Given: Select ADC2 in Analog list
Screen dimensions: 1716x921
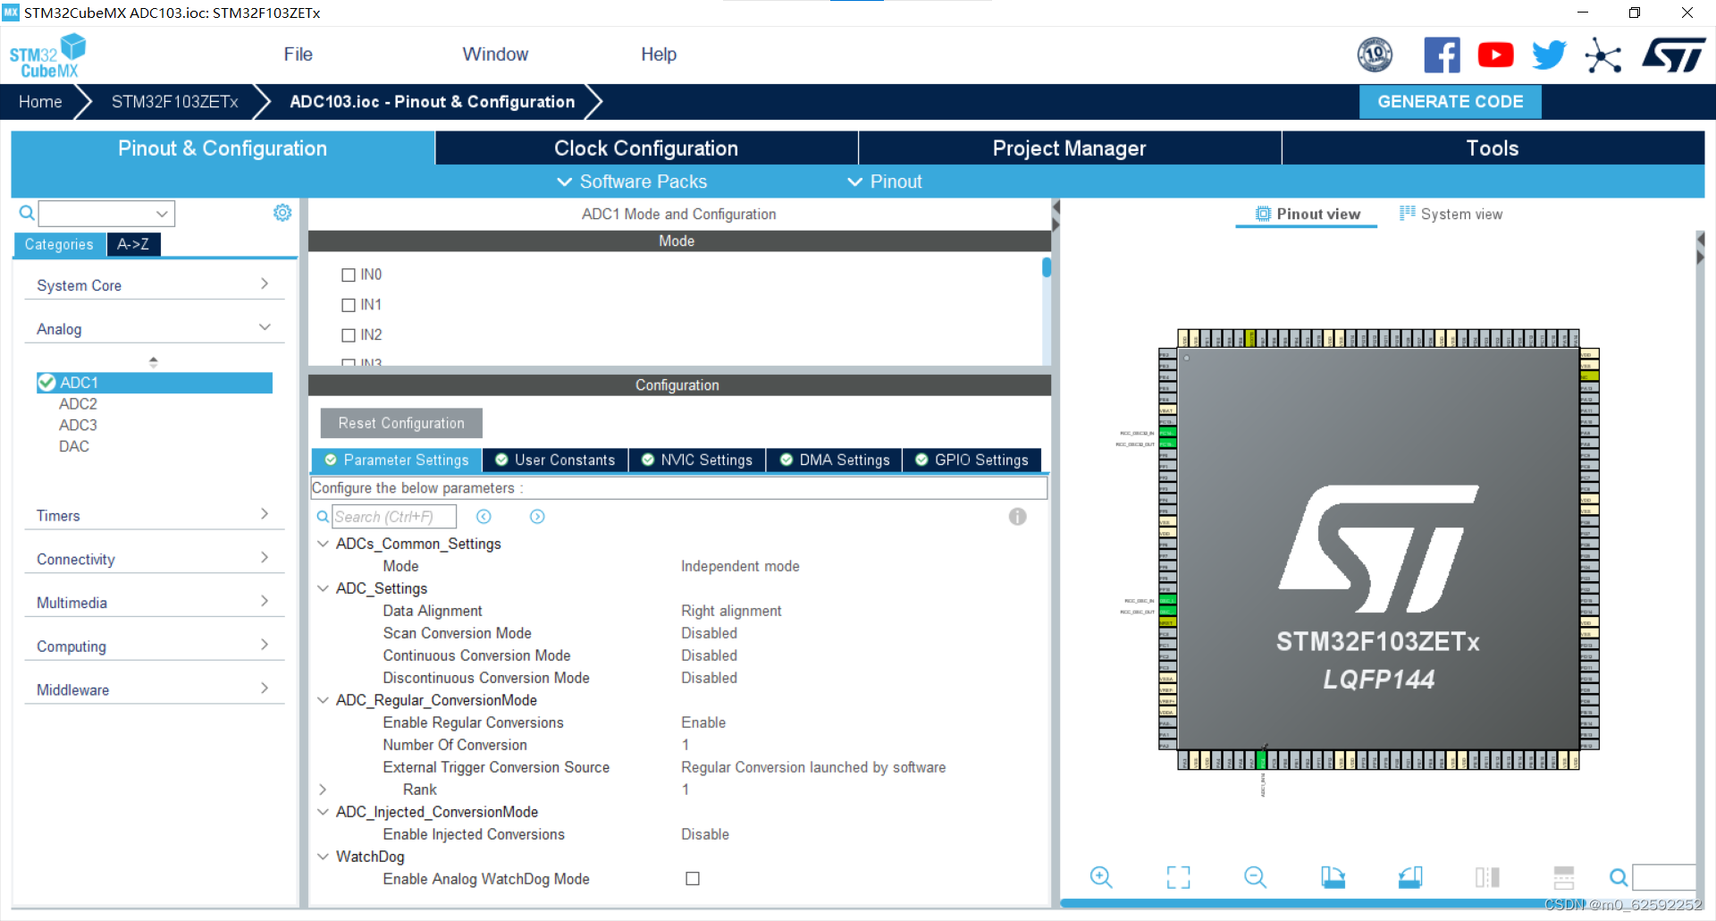Looking at the screenshot, I should coord(78,404).
